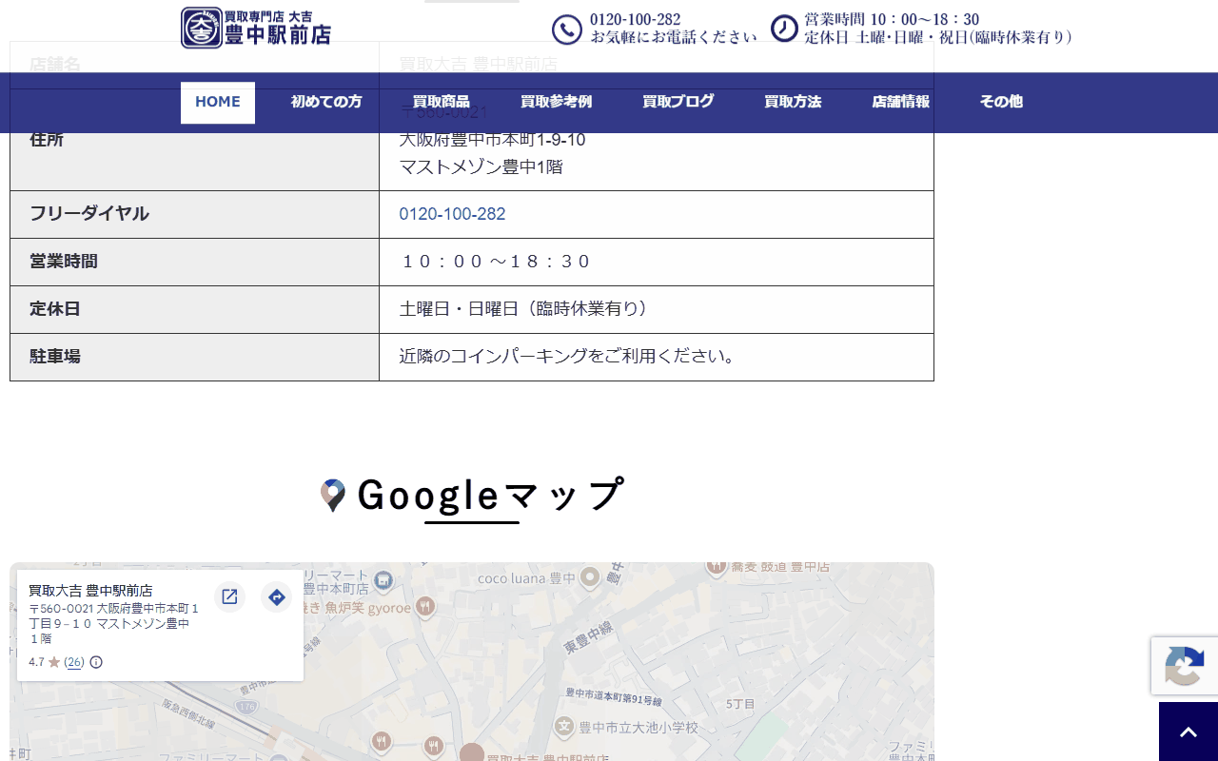Get directions with the blue arrow icon

277,596
